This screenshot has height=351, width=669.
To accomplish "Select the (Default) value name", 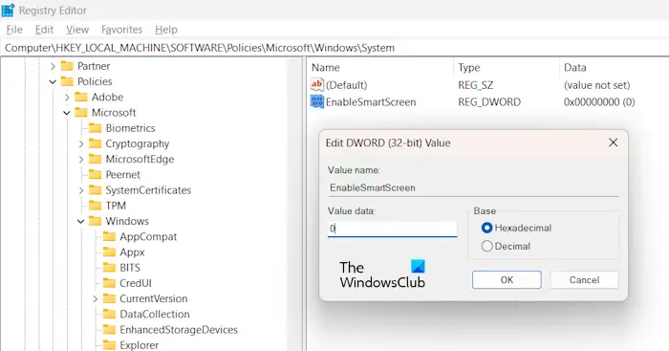I will [346, 85].
